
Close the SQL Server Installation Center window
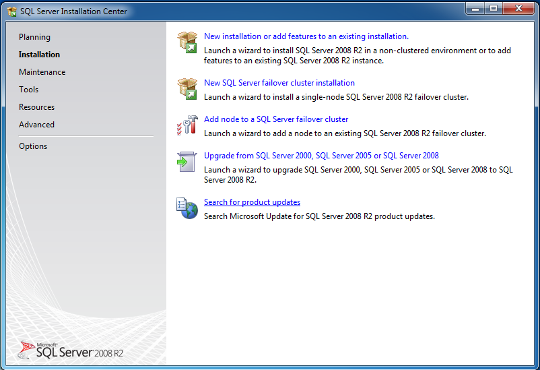(x=518, y=9)
